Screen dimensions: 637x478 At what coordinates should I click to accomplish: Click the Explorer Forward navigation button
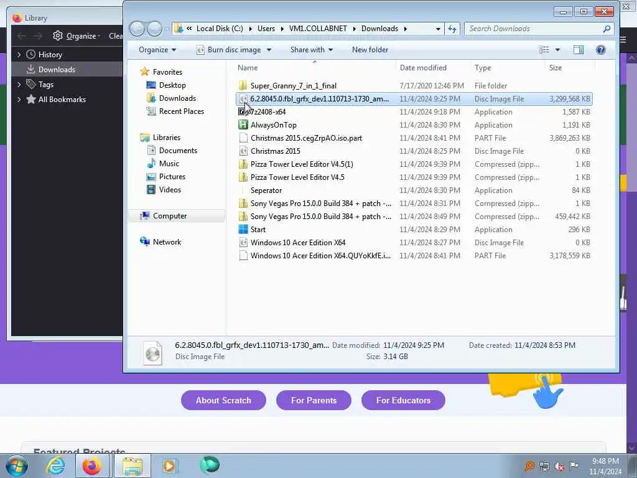pyautogui.click(x=154, y=29)
